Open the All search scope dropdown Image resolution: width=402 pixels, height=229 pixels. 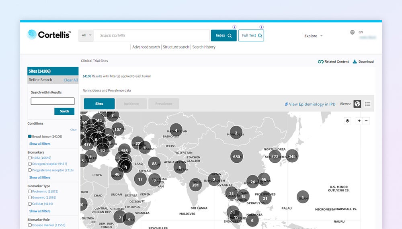pos(86,35)
